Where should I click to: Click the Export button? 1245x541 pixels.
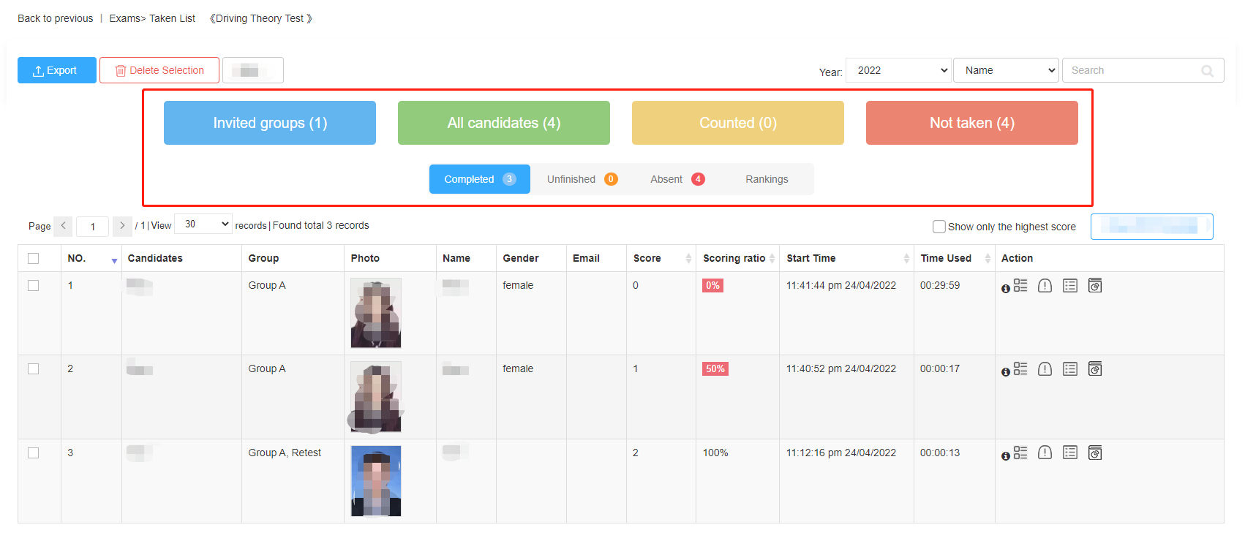pyautogui.click(x=56, y=70)
